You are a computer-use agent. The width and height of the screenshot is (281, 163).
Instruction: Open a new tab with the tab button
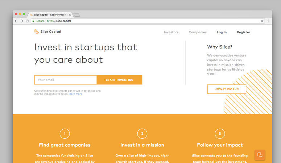pyautogui.click(x=77, y=15)
